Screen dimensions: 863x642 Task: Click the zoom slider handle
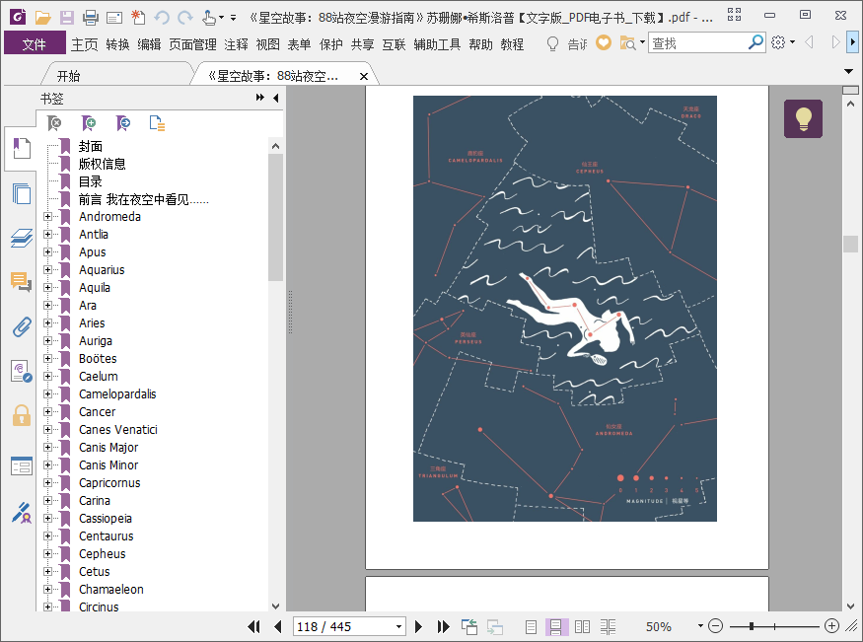pos(752,626)
